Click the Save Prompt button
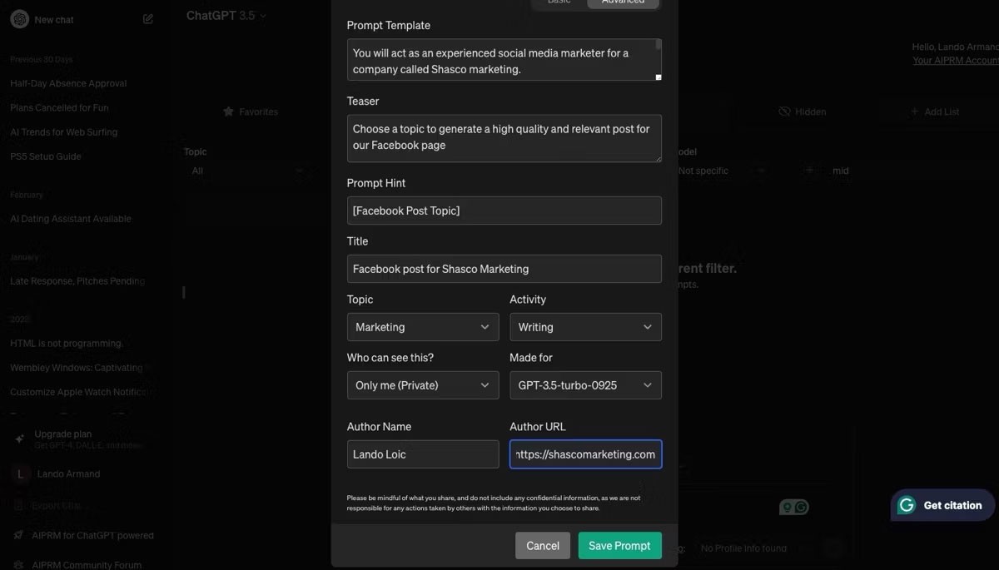The width and height of the screenshot is (999, 570). pos(619,546)
